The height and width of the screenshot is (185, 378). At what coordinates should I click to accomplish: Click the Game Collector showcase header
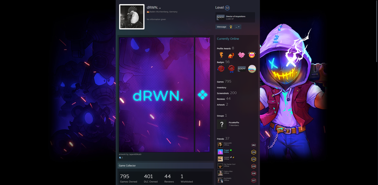pyautogui.click(x=165, y=166)
